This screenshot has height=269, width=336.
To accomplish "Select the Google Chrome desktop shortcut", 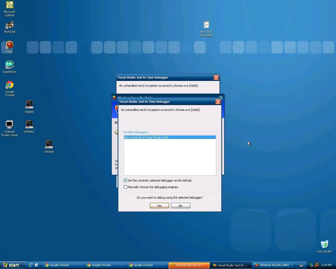I will coord(9,89).
